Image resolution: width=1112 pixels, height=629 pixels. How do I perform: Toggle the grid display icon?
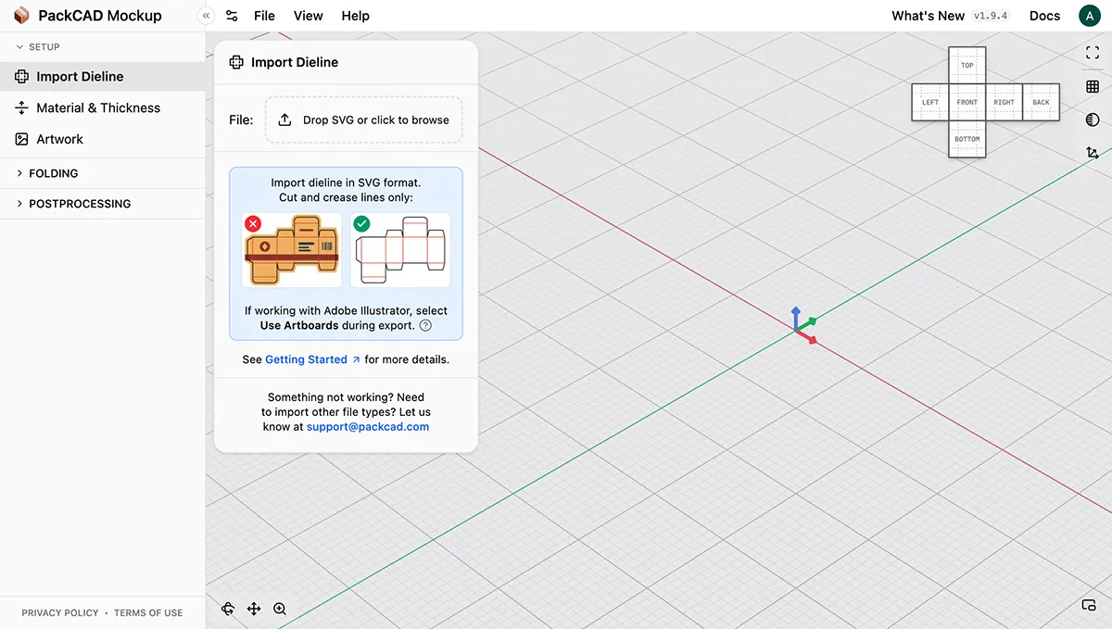1093,87
